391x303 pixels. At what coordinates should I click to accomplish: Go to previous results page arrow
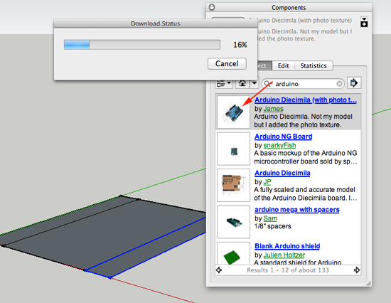pyautogui.click(x=219, y=270)
